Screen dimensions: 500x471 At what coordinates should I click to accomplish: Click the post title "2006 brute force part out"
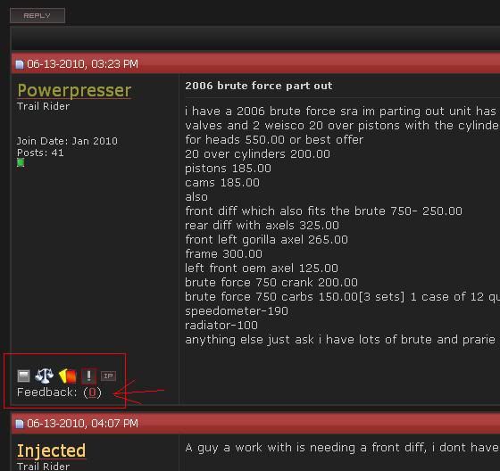[x=259, y=86]
